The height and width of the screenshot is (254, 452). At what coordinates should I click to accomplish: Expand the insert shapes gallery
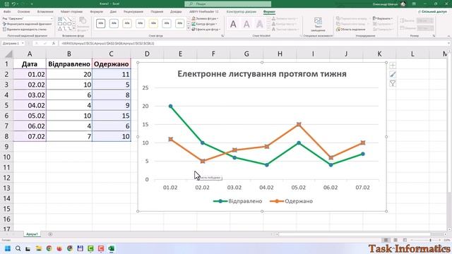click(74, 29)
